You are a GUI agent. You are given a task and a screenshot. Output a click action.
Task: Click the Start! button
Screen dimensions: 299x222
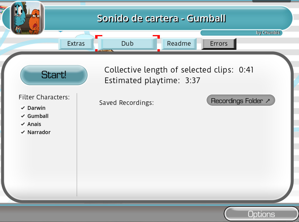coord(54,75)
